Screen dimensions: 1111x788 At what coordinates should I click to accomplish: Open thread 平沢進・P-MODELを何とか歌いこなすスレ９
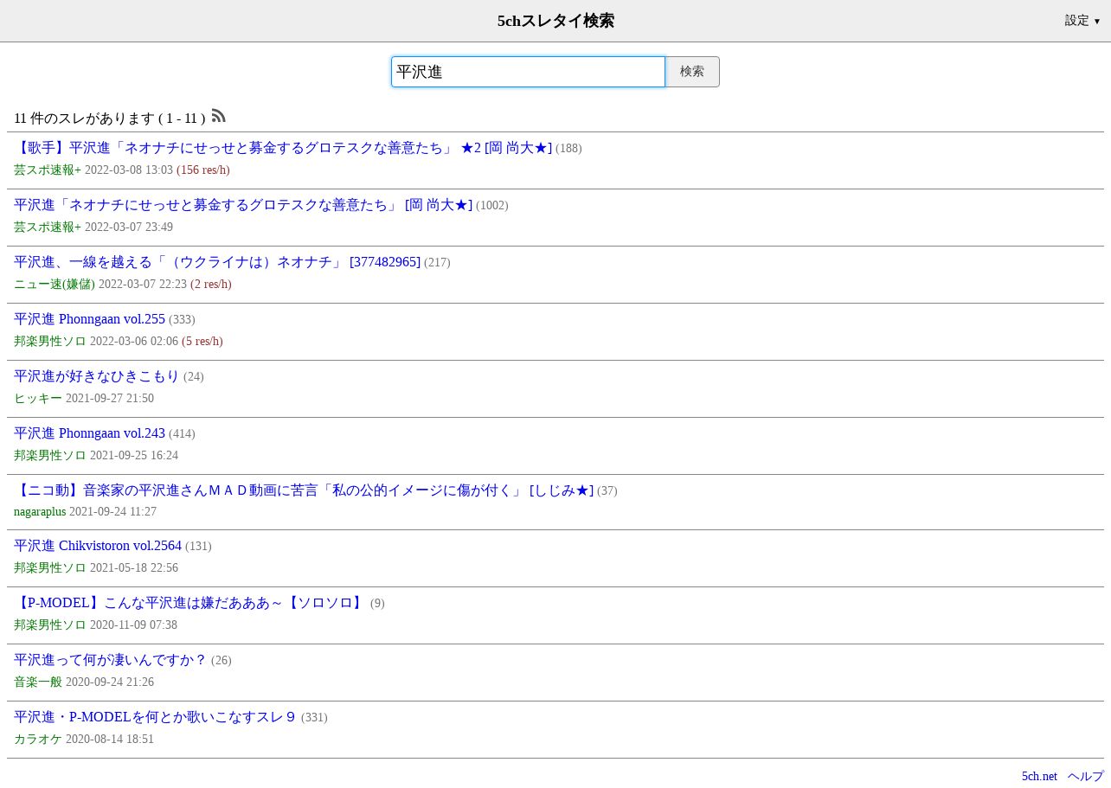pos(156,717)
